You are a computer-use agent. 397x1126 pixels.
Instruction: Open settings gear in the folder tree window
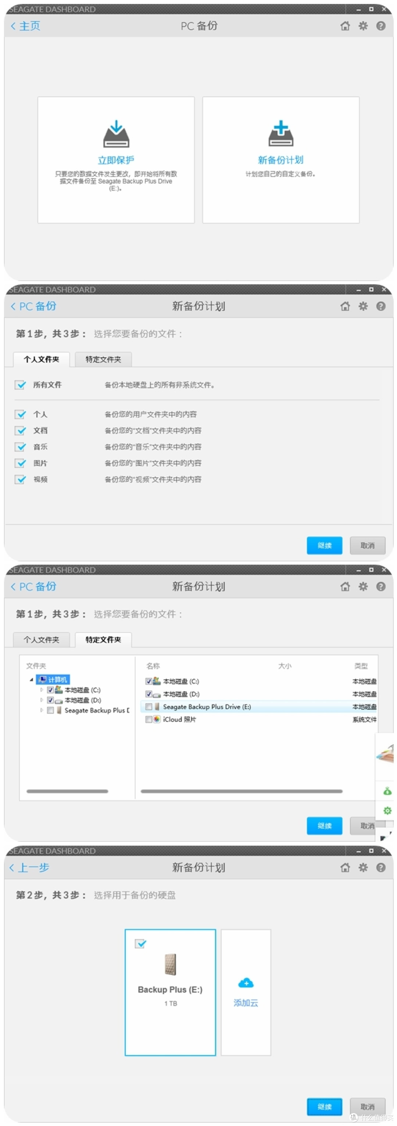[x=363, y=587]
